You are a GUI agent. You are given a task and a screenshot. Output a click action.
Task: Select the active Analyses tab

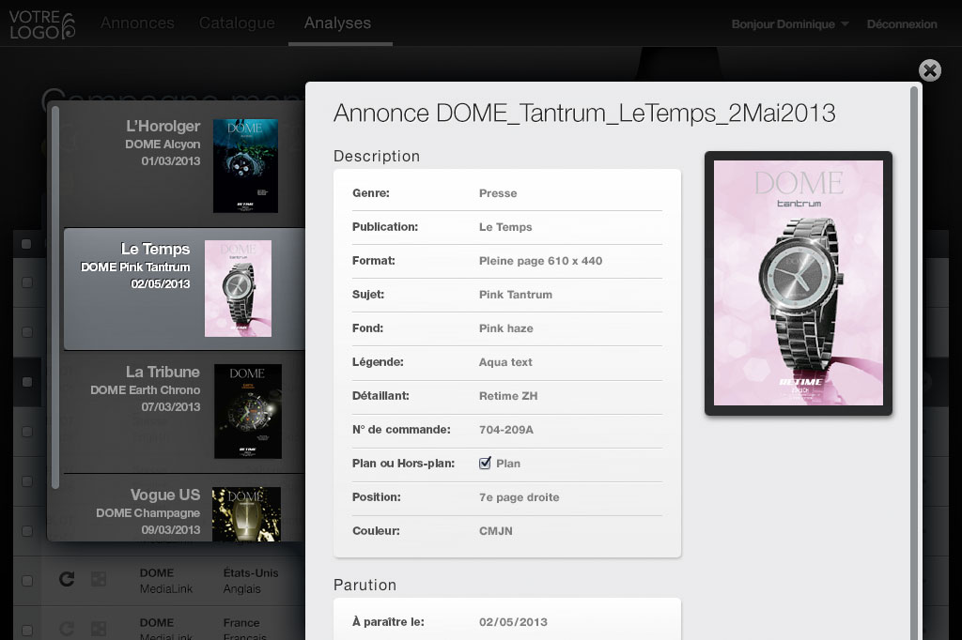click(x=337, y=23)
